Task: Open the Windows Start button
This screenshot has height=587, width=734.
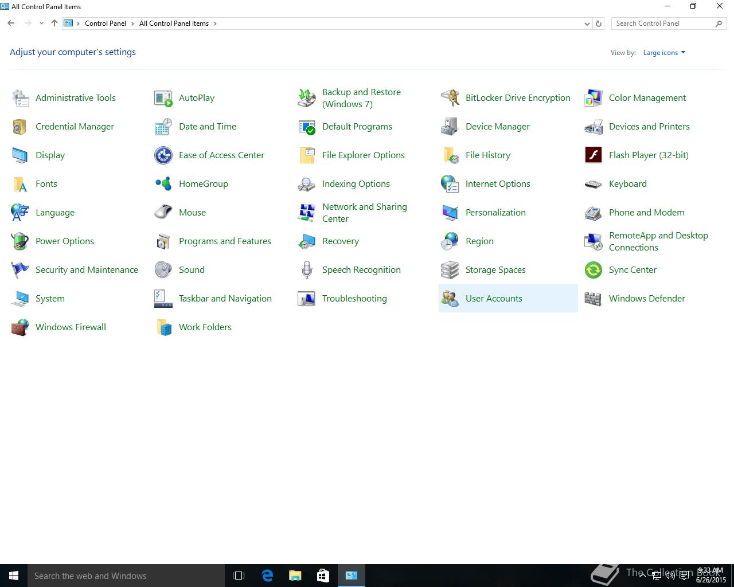Action: (14, 576)
